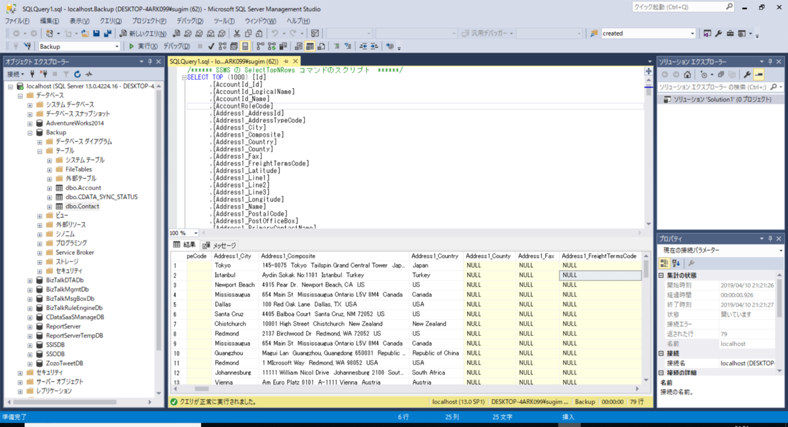The height and width of the screenshot is (427, 788).
Task: Toggle Results to Text output mode
Action: (299, 47)
